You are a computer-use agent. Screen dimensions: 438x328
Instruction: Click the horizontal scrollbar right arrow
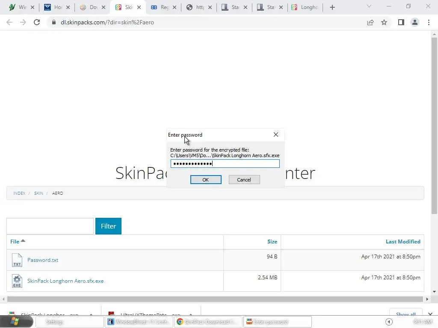[x=427, y=299]
